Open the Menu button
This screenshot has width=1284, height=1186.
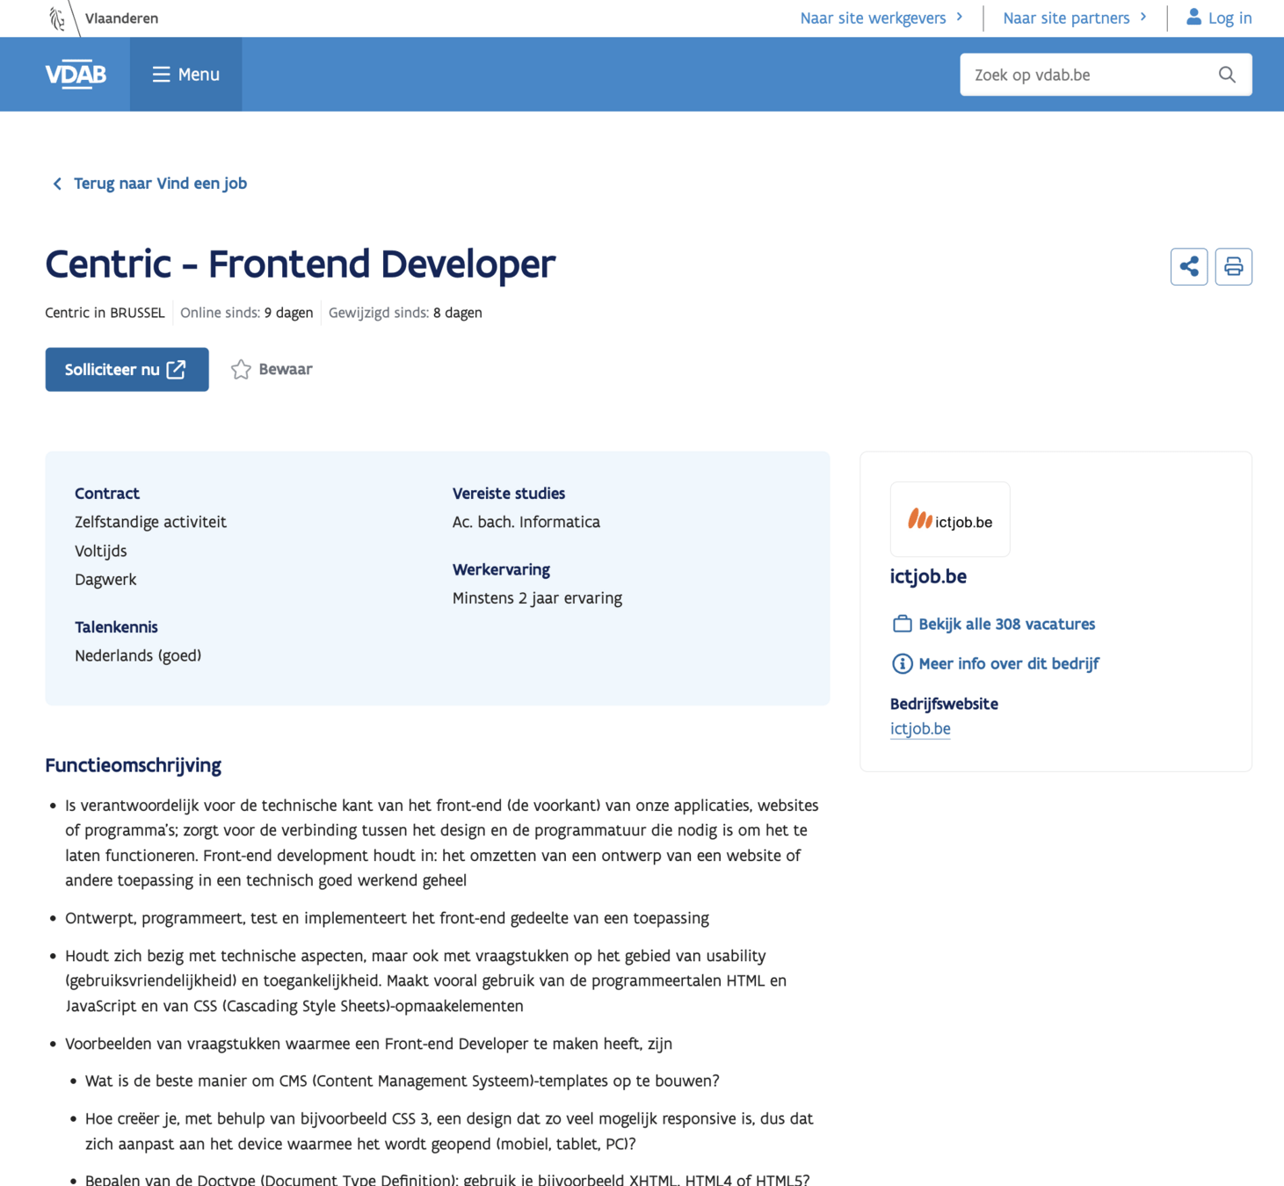tap(186, 75)
